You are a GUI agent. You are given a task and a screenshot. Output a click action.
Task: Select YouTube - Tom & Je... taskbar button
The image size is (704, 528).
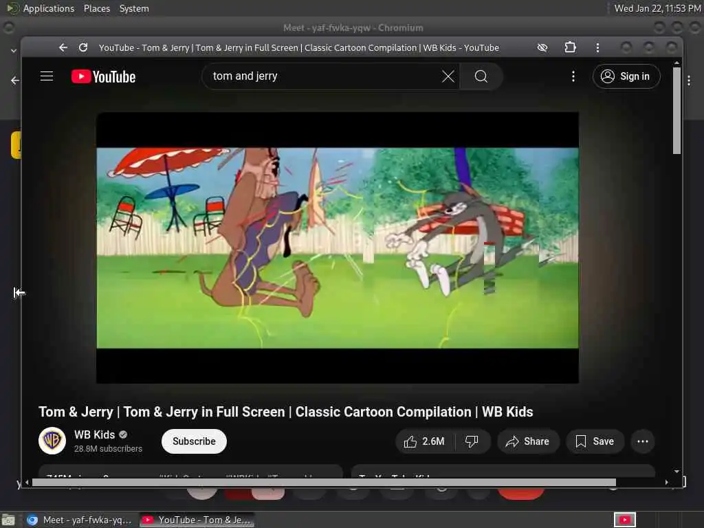(x=197, y=520)
